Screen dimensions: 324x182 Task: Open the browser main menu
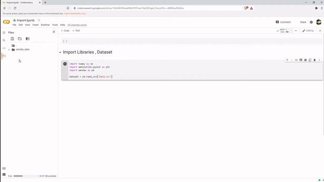tap(322, 8)
